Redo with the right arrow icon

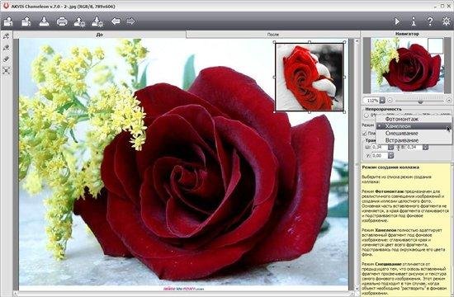130,21
